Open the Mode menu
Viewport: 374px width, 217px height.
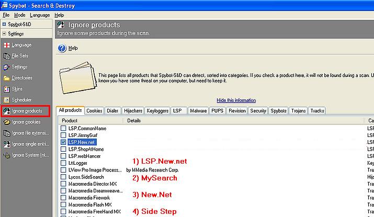(x=19, y=15)
